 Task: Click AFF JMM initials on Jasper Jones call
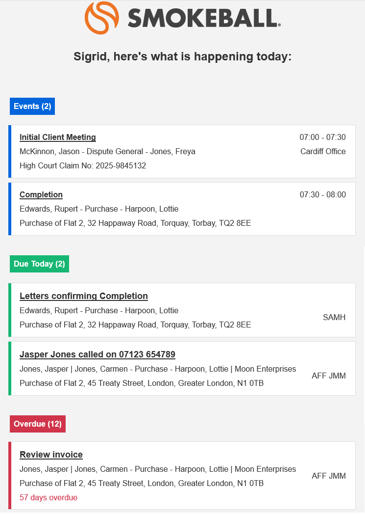pos(329,376)
